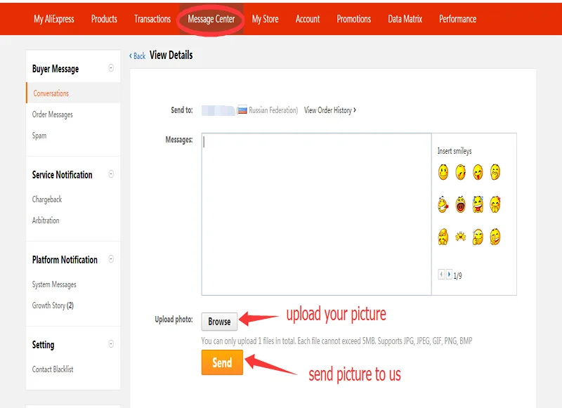The image size is (562, 408).
Task: Go to next smiley page arrow
Action: click(449, 275)
